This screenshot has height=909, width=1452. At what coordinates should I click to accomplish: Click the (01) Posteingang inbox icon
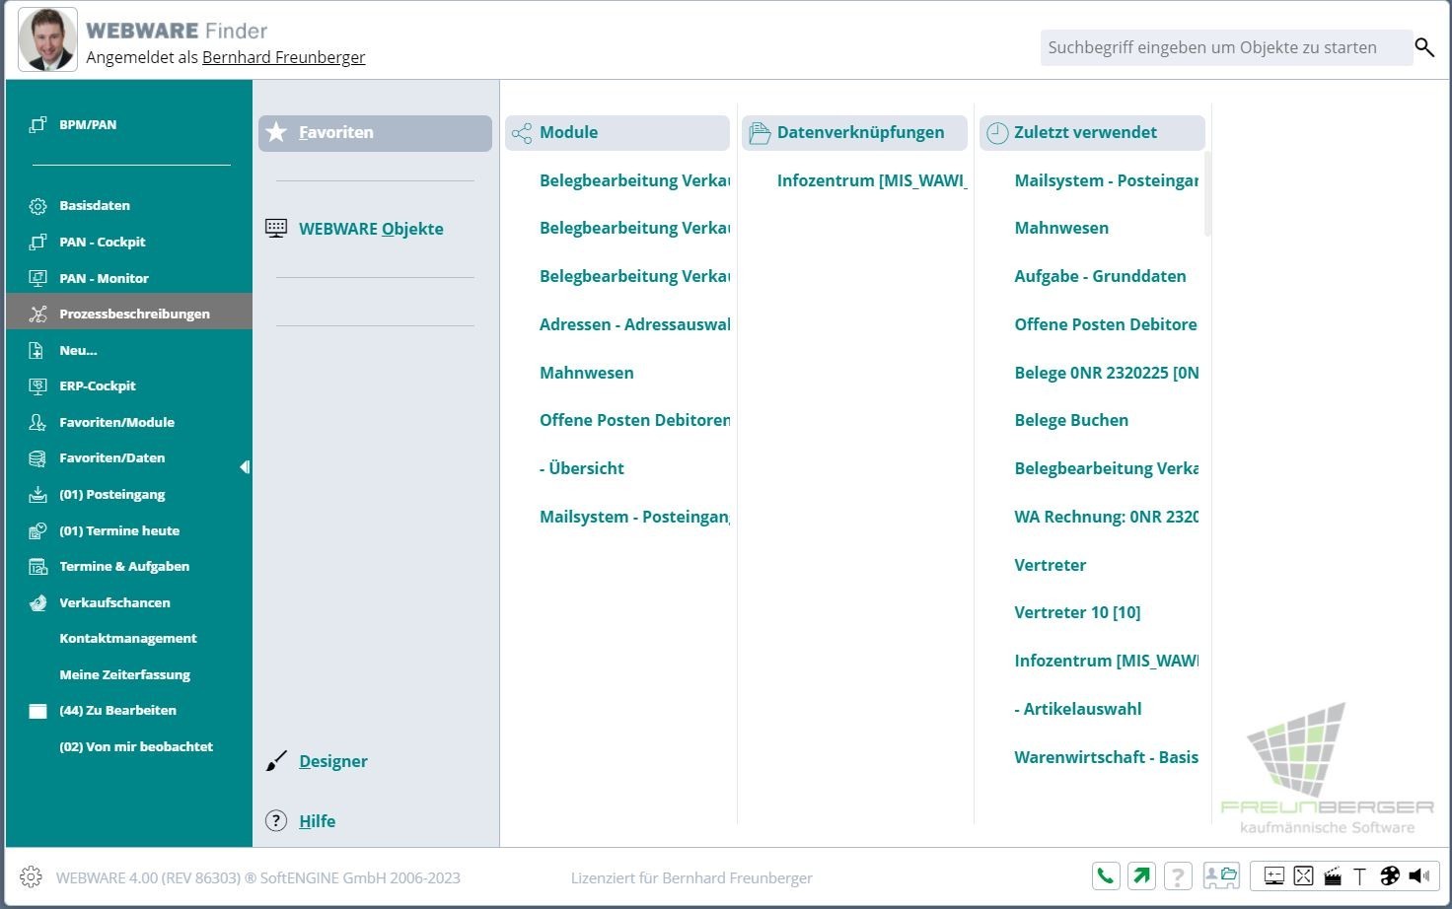(37, 494)
